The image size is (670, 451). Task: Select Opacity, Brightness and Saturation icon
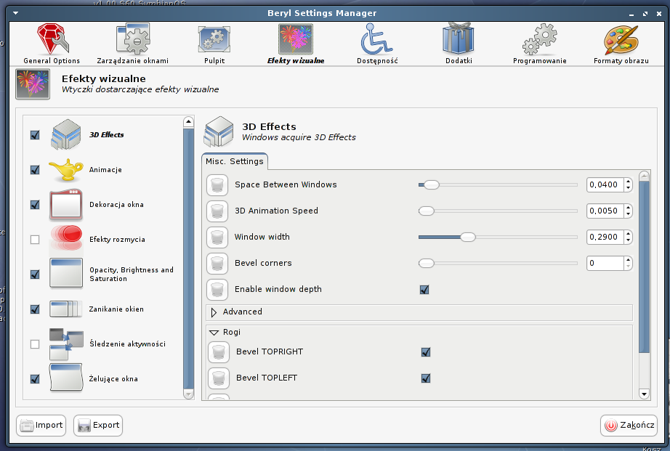point(66,273)
